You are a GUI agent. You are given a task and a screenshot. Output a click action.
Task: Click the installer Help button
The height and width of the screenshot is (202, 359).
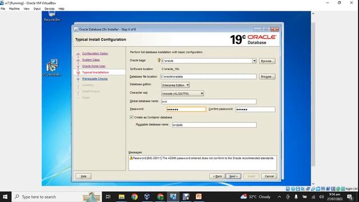click(84, 176)
